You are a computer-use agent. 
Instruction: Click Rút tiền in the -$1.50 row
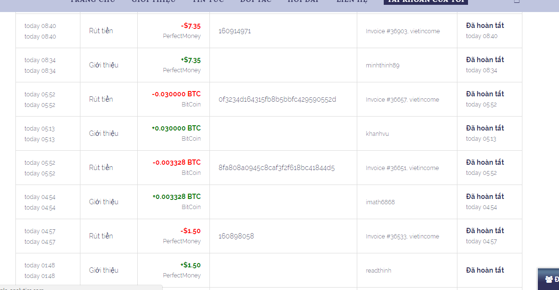pyautogui.click(x=101, y=236)
